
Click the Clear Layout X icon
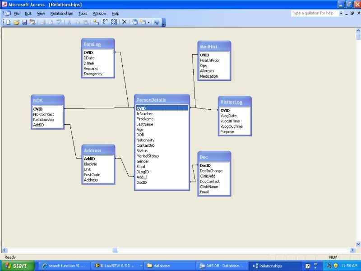(x=125, y=22)
